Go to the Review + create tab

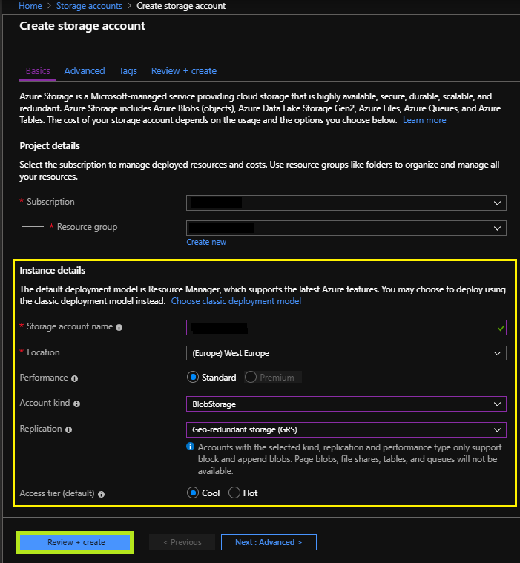(x=184, y=71)
